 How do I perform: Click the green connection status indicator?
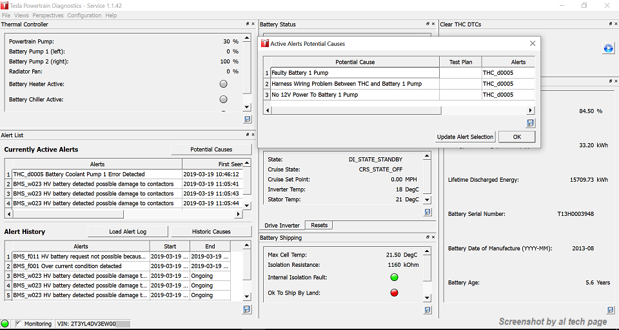tap(5, 324)
